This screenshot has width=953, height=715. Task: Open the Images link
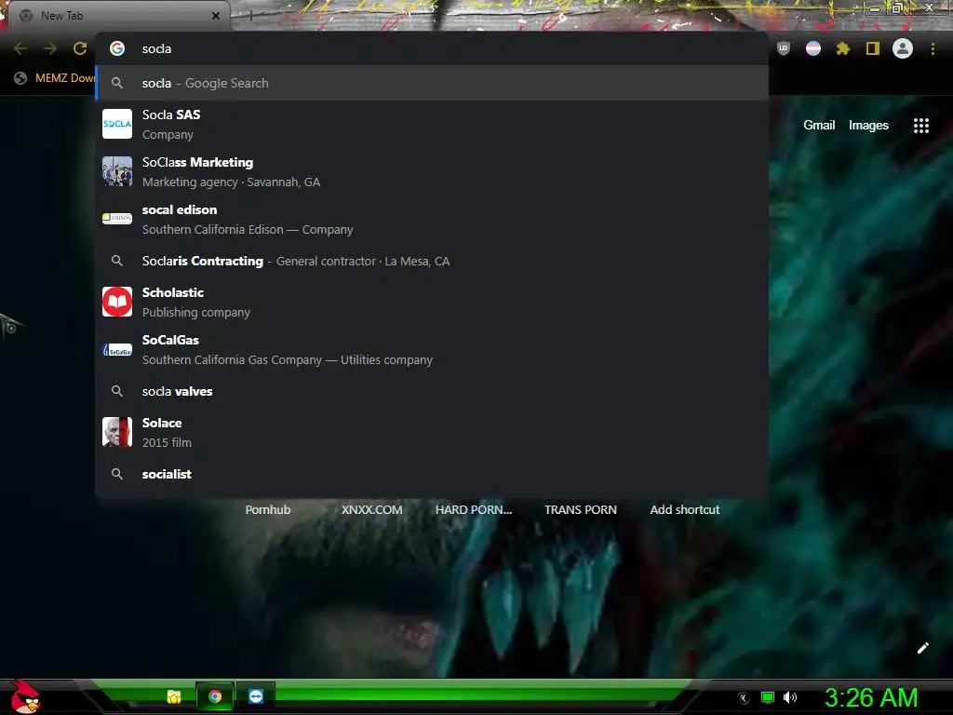tap(868, 126)
